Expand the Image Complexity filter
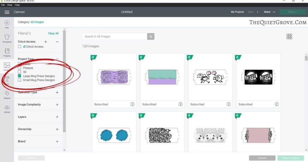 [x=57, y=104]
